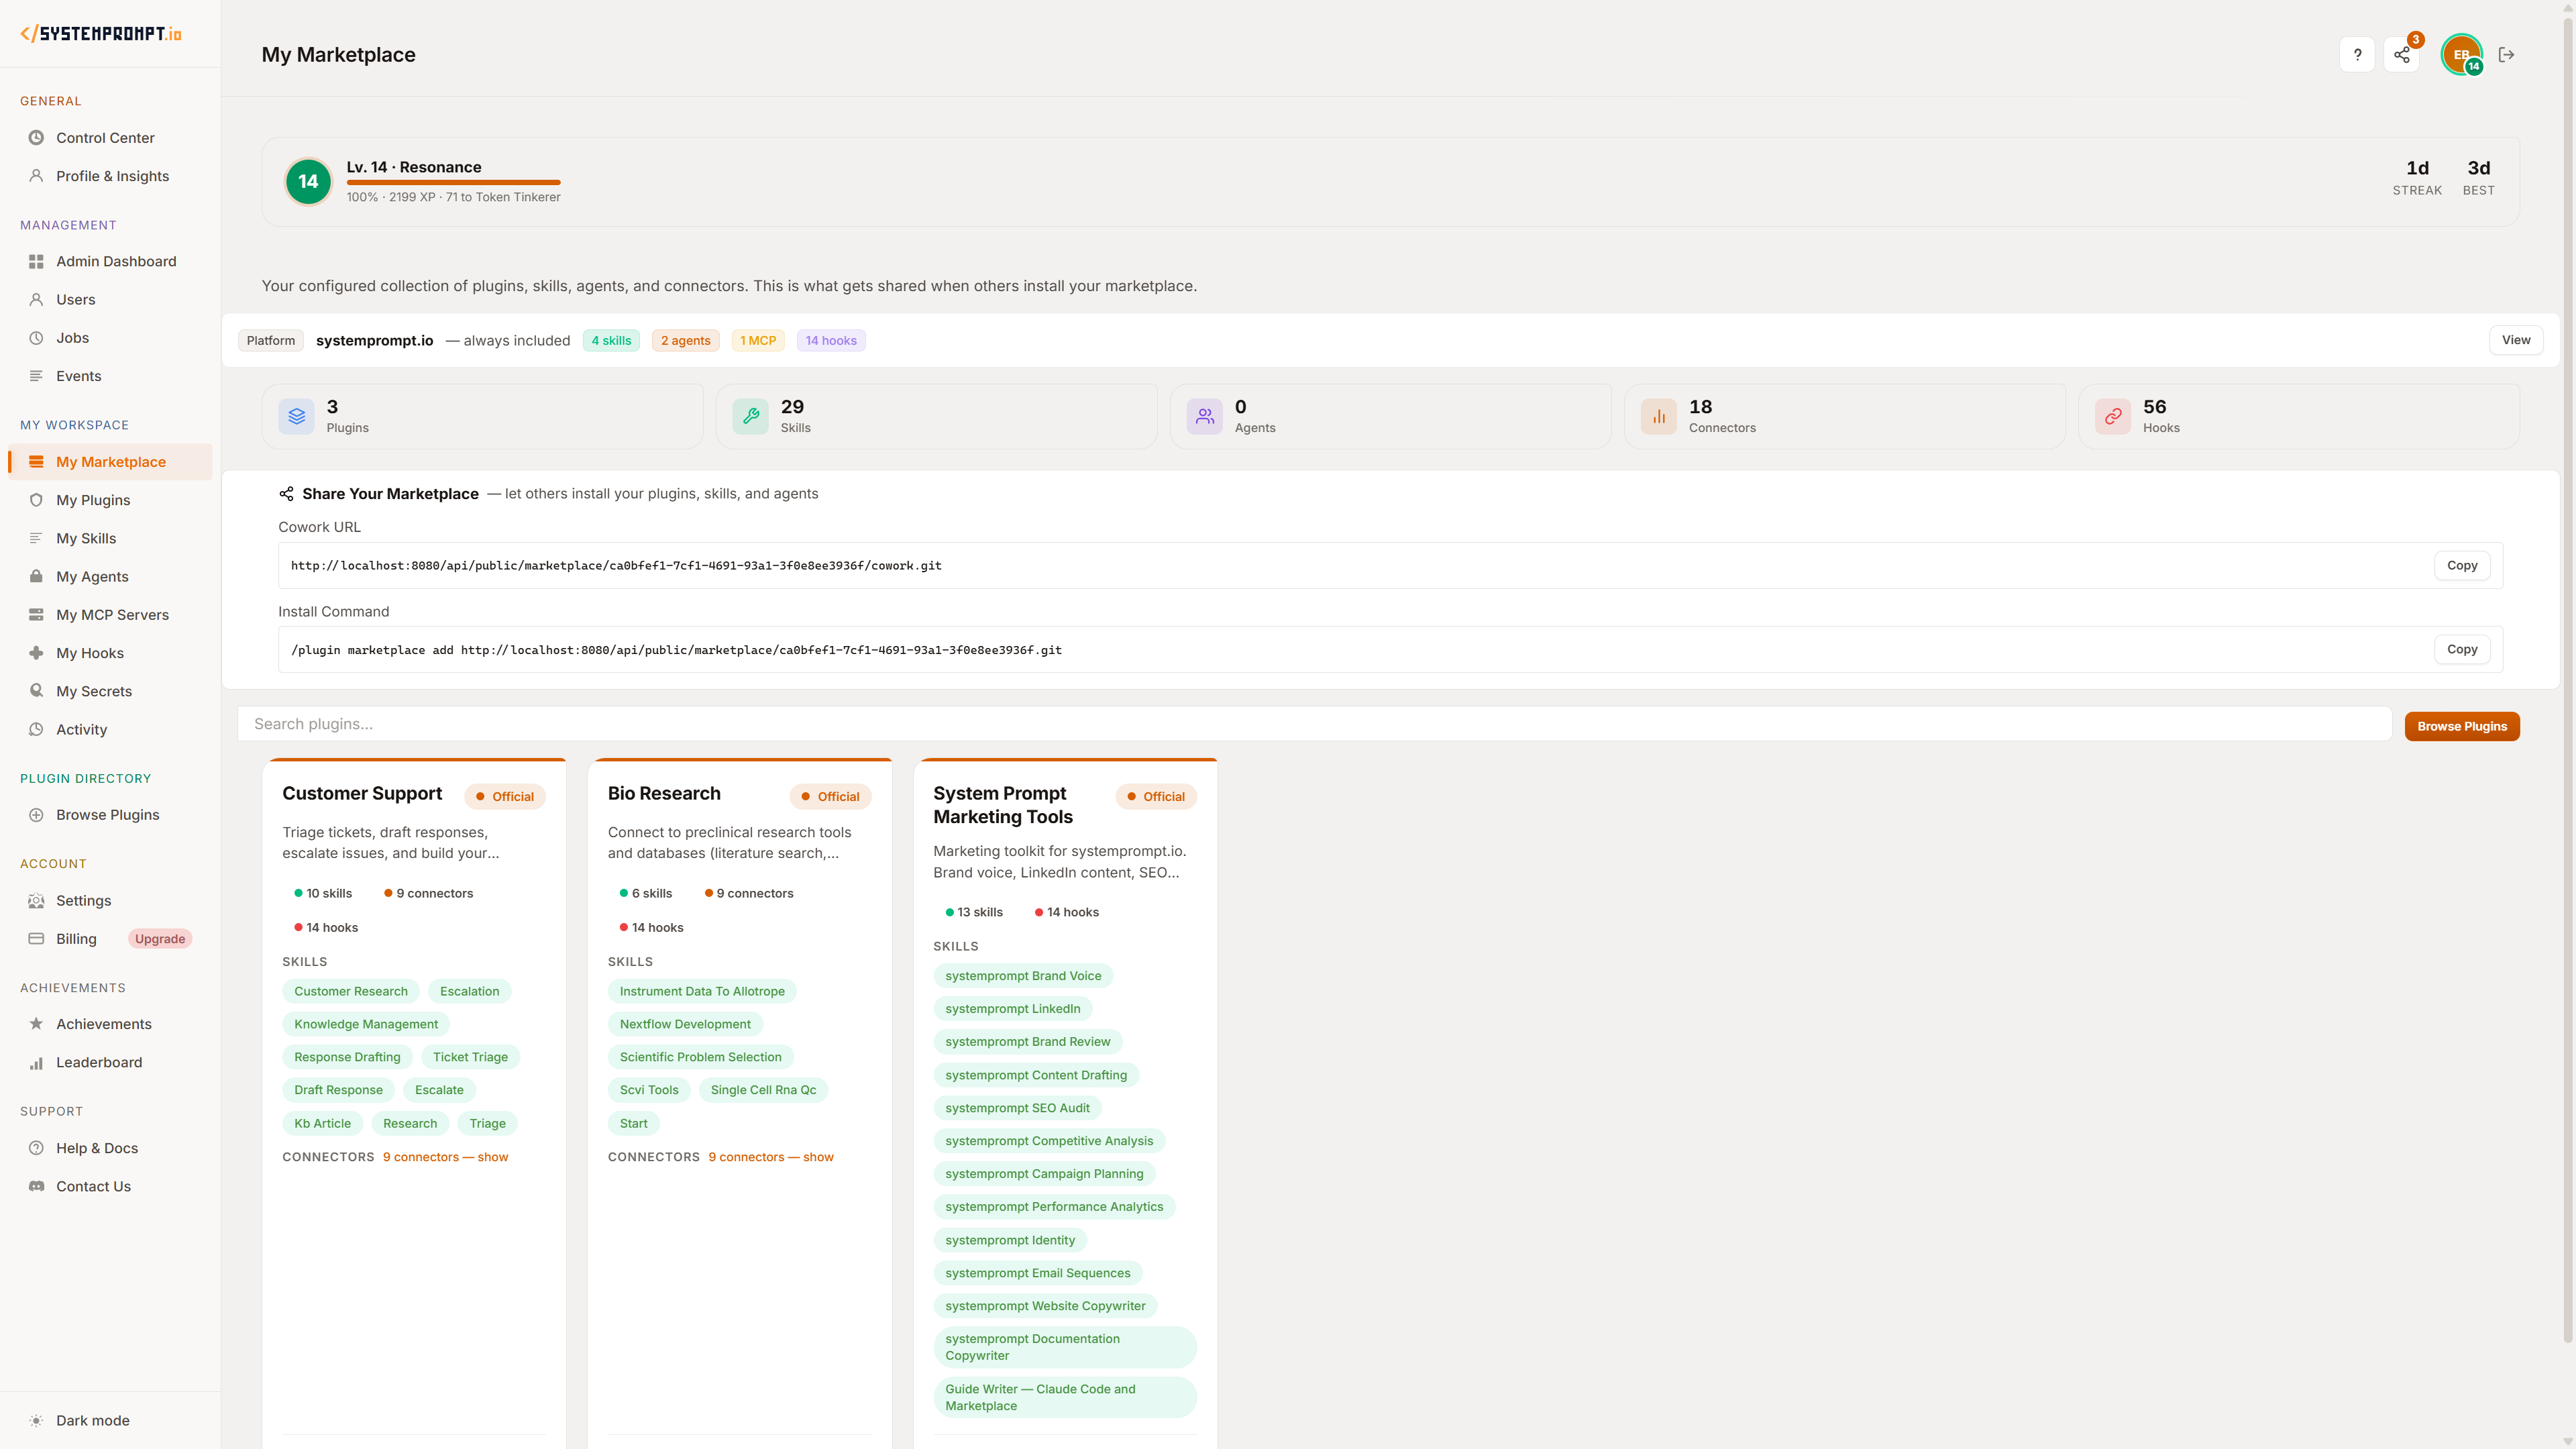
Task: Click the Connectors bar-chart icon
Action: click(1658, 416)
